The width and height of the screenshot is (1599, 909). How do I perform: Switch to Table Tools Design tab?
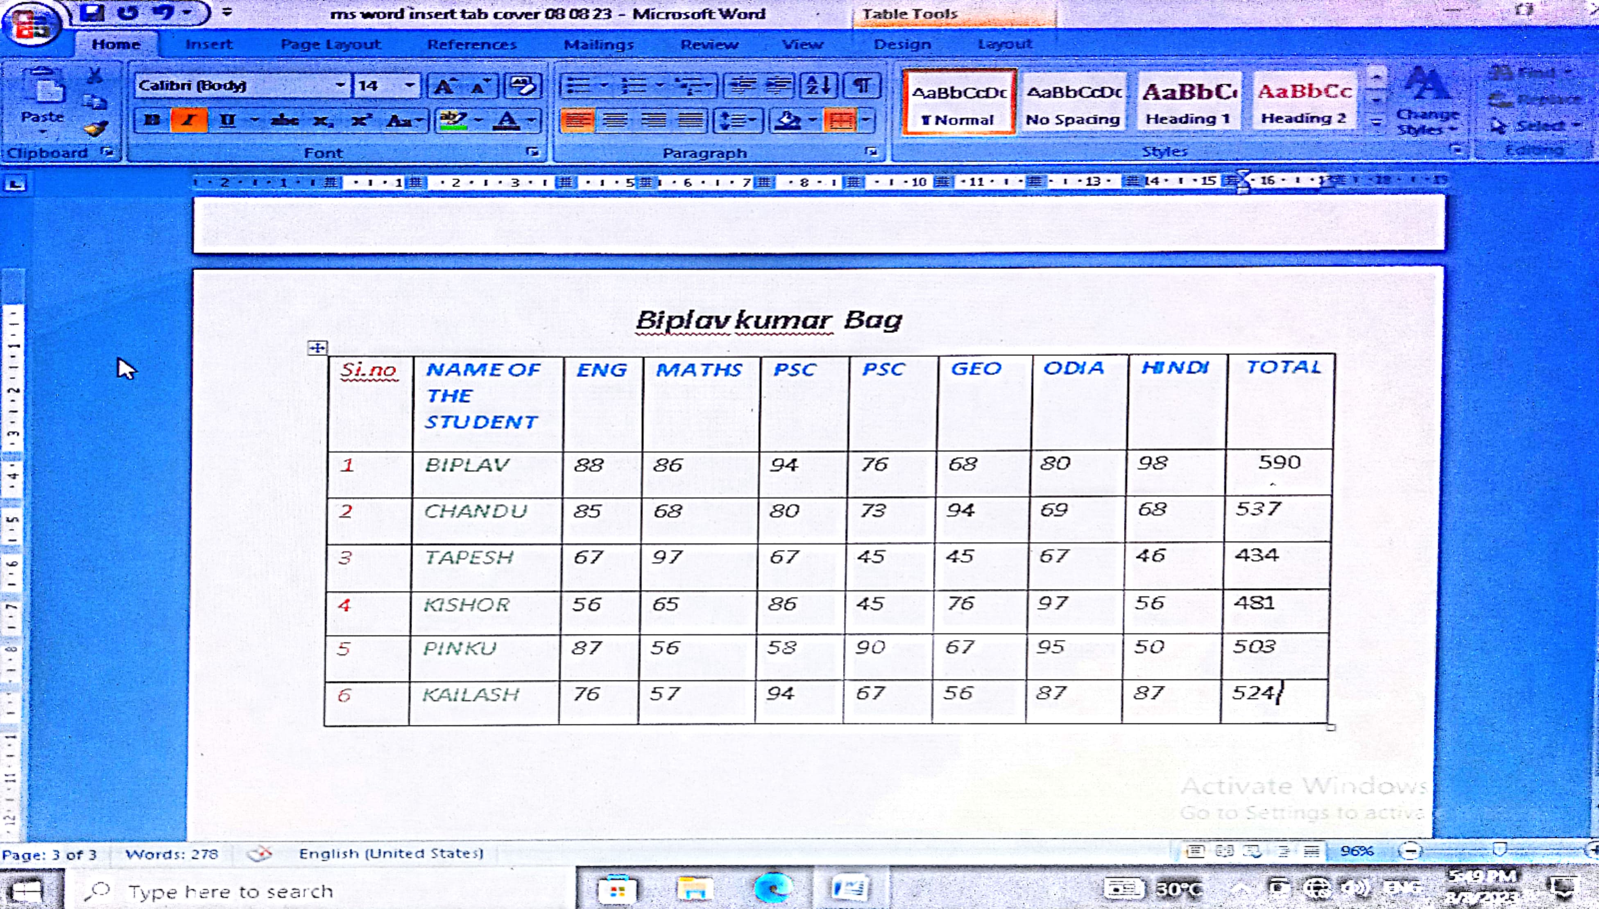pos(901,44)
